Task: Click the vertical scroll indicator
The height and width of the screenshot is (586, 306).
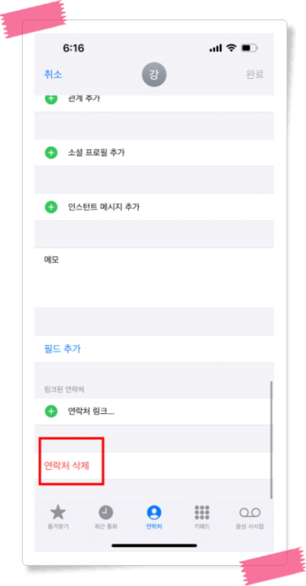Action: [x=271, y=440]
